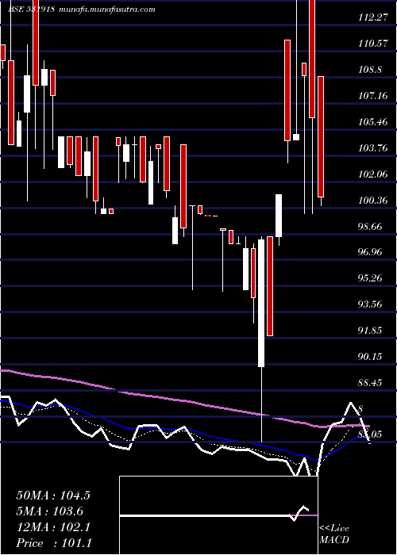Click the 5MA : 103.6 readout

click(49, 511)
